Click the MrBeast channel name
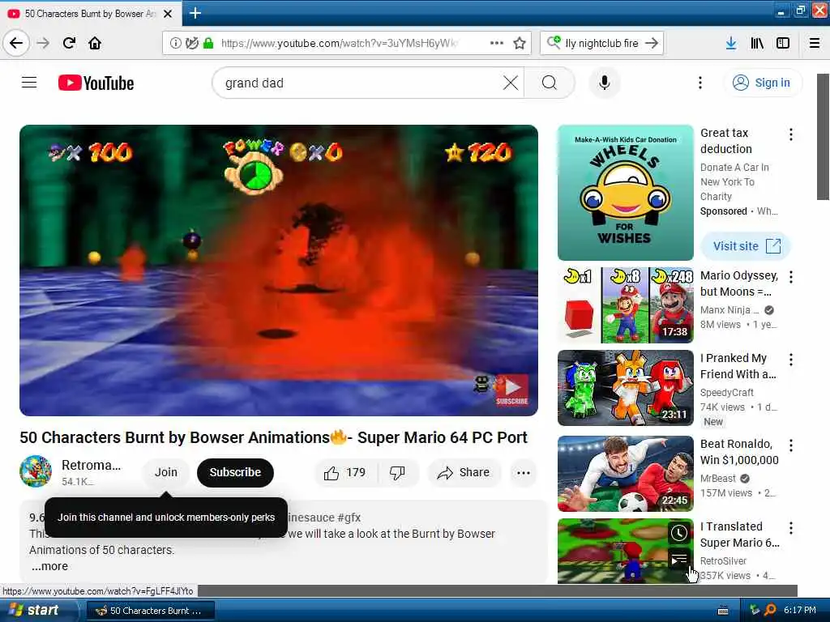Image resolution: width=830 pixels, height=622 pixels. (x=718, y=478)
